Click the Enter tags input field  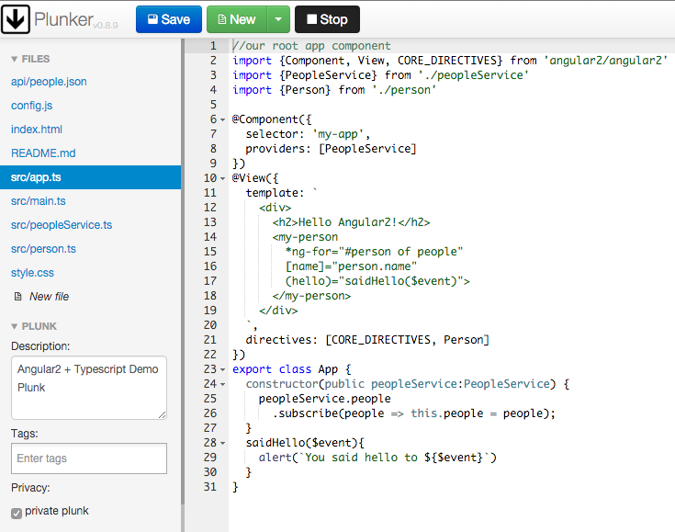[89, 458]
